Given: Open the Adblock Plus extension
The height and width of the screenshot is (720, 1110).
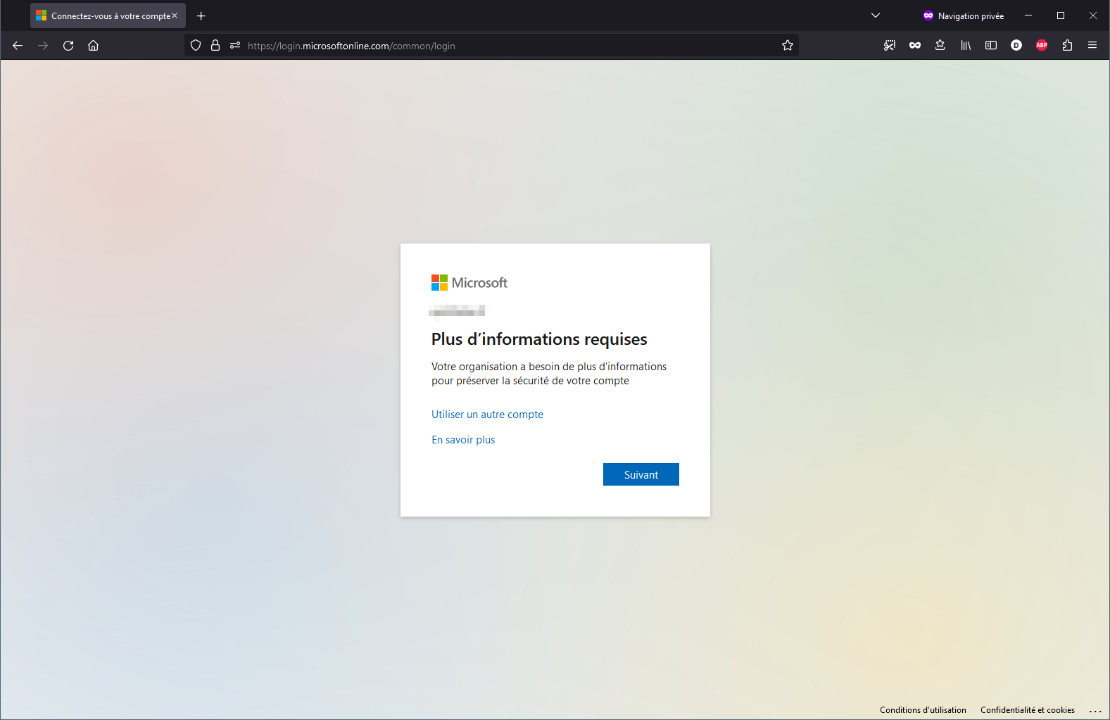Looking at the screenshot, I should tap(1042, 46).
